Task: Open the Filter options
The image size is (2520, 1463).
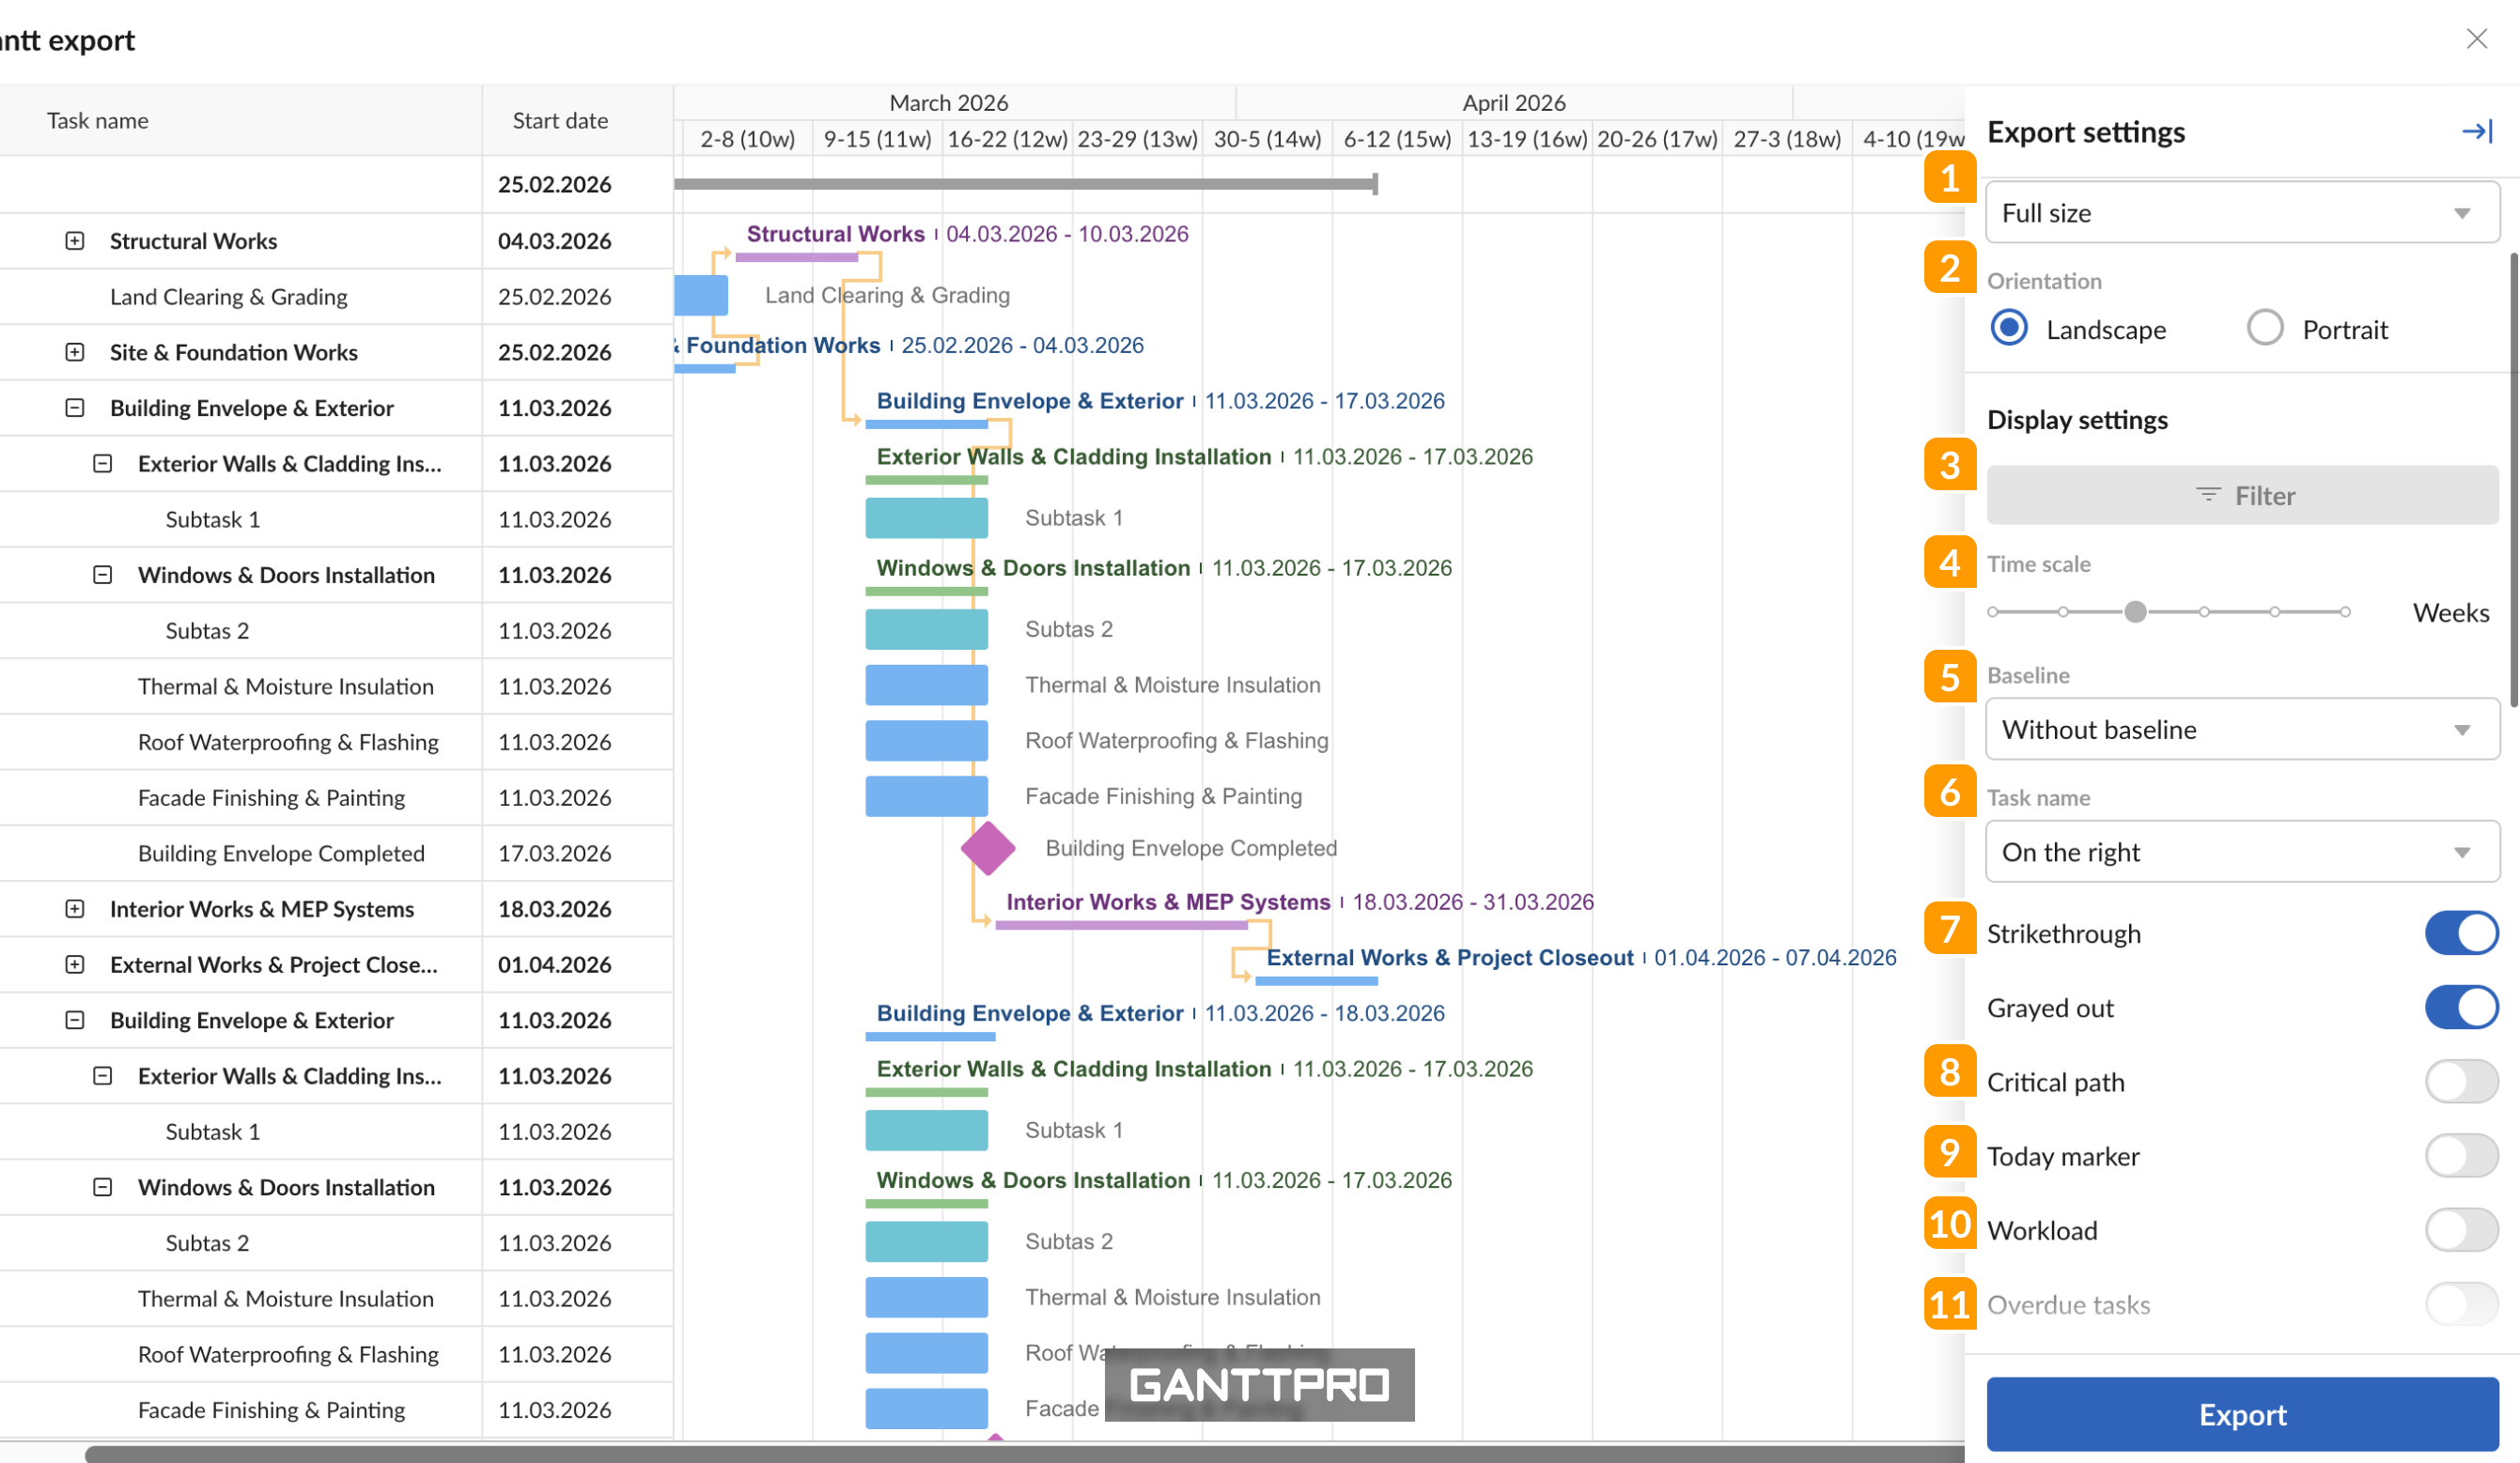Action: [2242, 495]
